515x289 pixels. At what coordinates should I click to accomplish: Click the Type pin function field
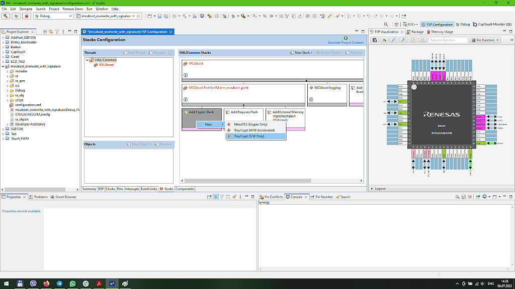pos(447,40)
